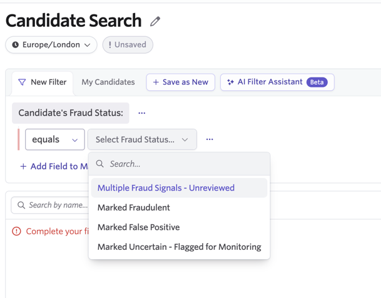
Task: Click the sparkle icon on AI Filter Assistant
Action: point(230,82)
